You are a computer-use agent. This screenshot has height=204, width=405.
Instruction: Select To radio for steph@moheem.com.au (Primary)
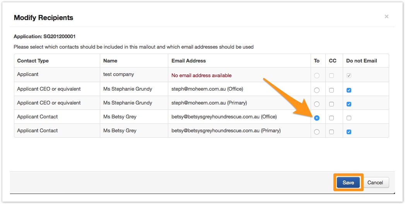[x=317, y=104]
